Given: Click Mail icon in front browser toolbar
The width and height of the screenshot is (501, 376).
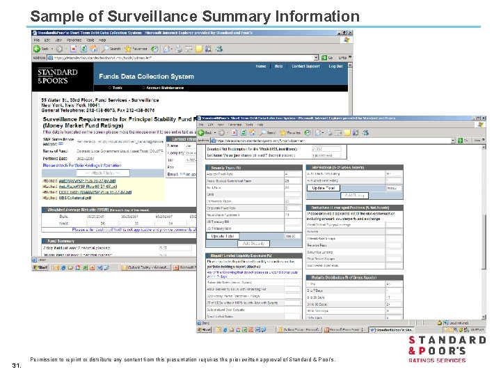Looking at the screenshot, I should pyautogui.click(x=318, y=132).
